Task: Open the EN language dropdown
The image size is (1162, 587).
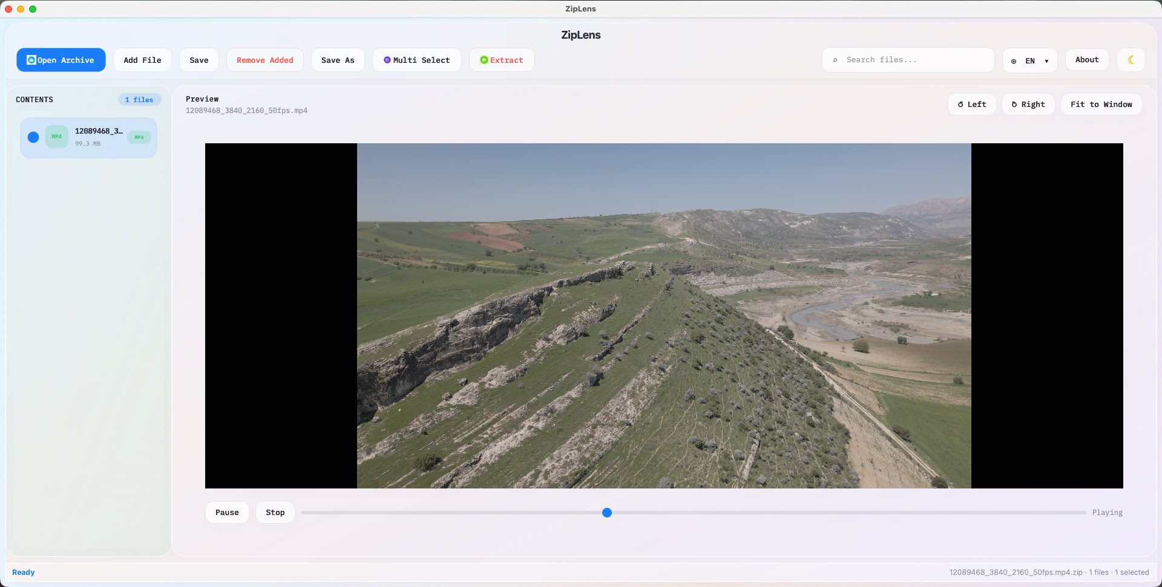Action: (1029, 60)
